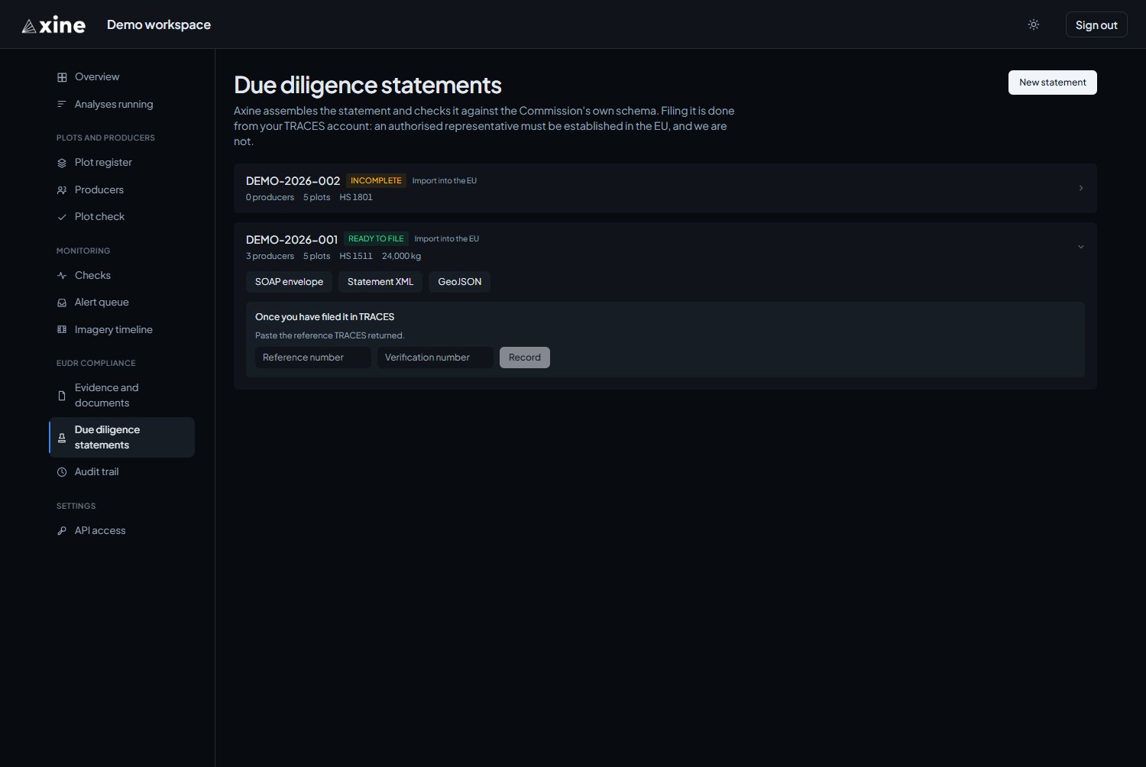Go to Analyses running

point(121,105)
